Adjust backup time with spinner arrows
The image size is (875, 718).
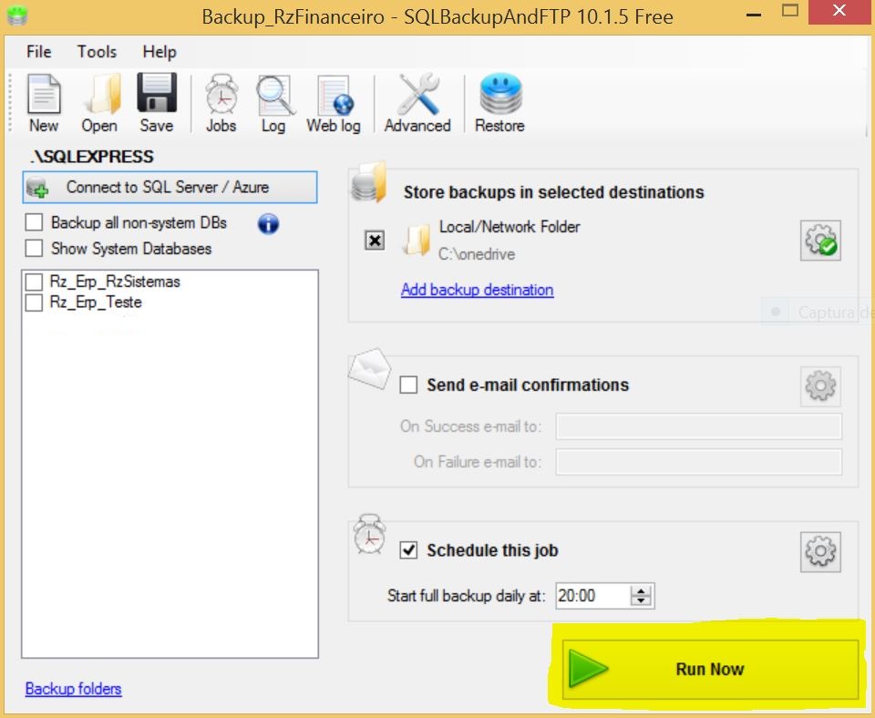point(642,596)
